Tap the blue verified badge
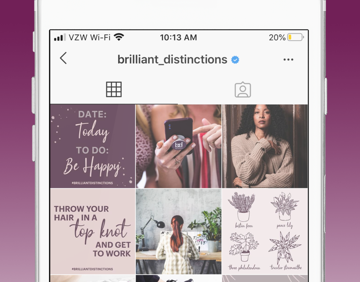 click(x=235, y=60)
